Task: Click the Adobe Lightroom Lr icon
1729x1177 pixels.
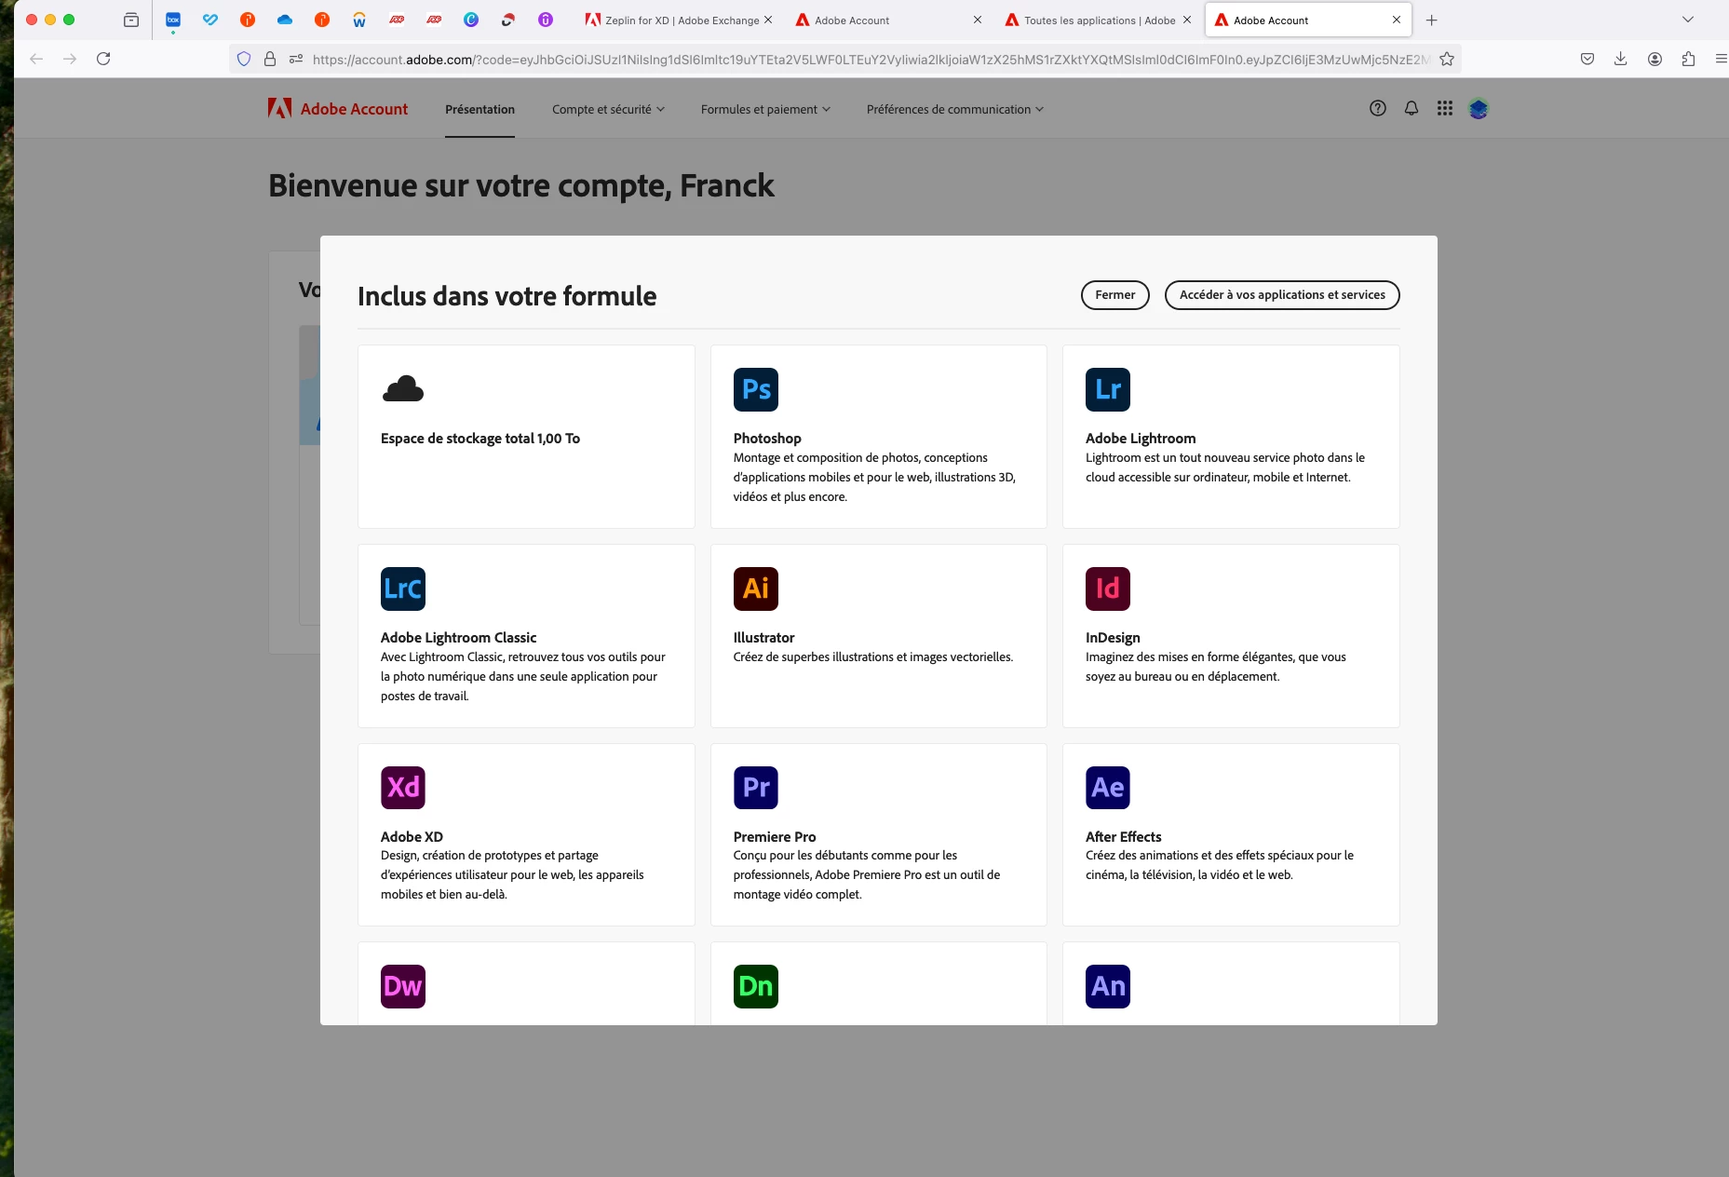Action: [x=1108, y=389]
